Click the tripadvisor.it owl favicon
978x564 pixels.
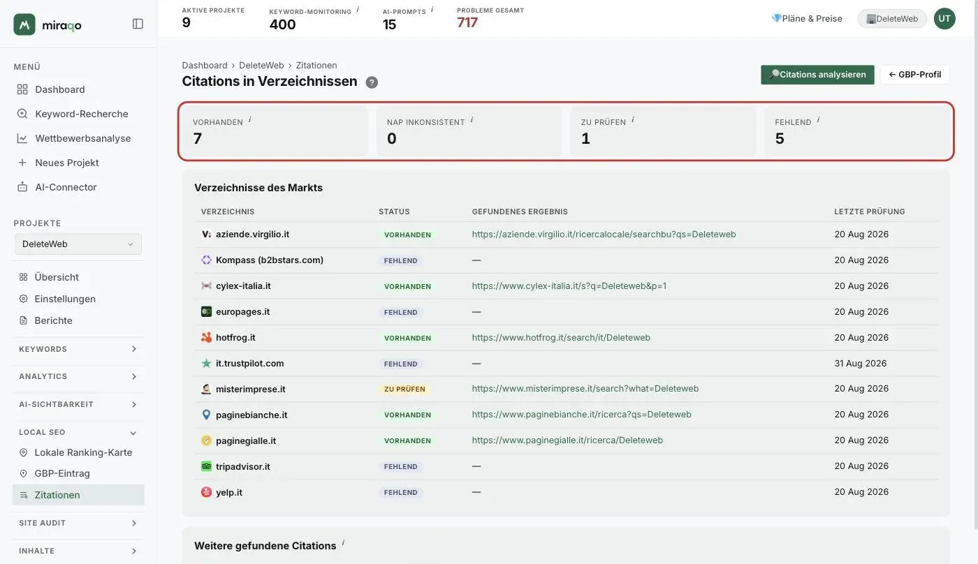tap(206, 466)
